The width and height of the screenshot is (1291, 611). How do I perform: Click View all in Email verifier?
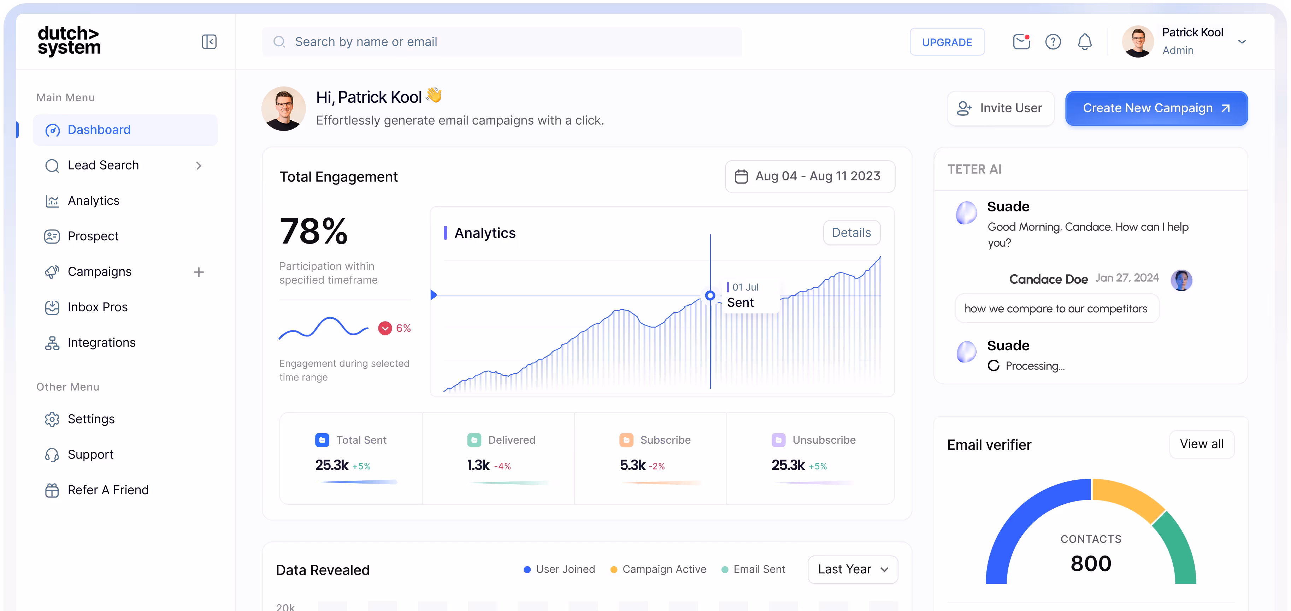pos(1201,444)
